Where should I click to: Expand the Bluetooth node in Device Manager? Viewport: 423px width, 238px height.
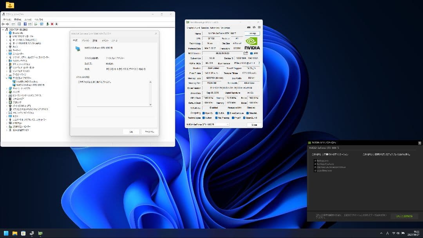pos(7,32)
